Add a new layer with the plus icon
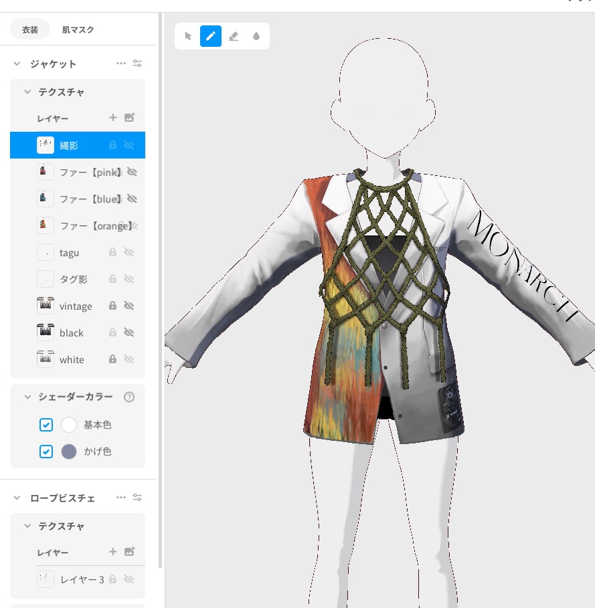The width and height of the screenshot is (595, 608). tap(114, 118)
